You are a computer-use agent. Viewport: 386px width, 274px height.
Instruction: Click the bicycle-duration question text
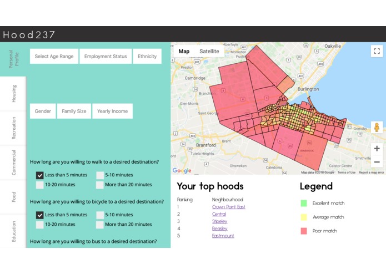pos(97,202)
